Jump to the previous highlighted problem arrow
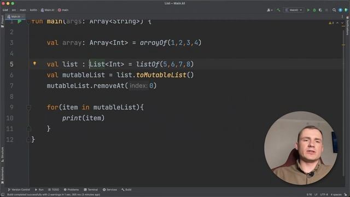Viewport: 350px width, 197px height. [337, 23]
